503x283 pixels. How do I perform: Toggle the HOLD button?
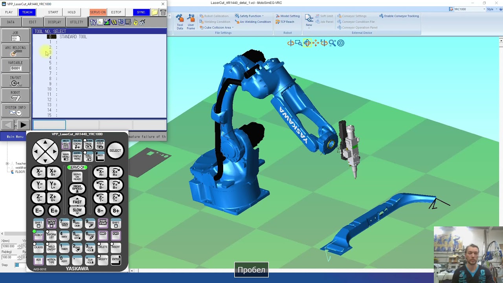click(72, 12)
